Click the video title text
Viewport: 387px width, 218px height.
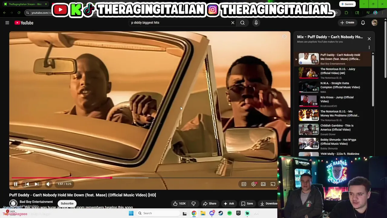click(x=83, y=195)
